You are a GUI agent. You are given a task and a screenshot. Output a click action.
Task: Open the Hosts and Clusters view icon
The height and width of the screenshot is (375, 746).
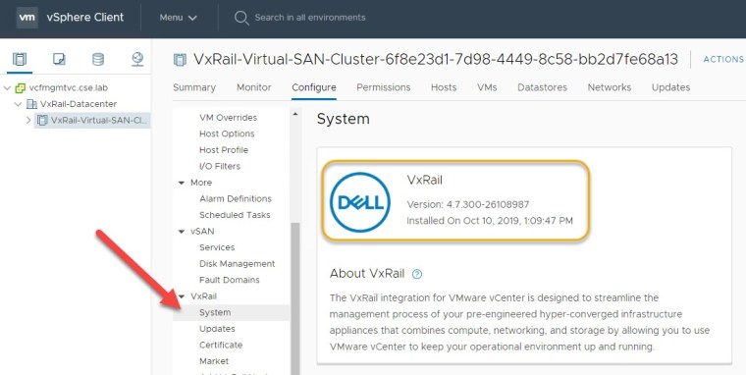pos(20,59)
